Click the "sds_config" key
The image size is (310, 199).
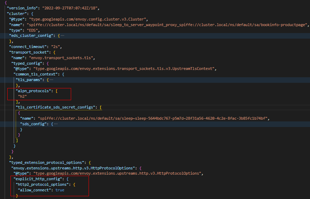33,124
